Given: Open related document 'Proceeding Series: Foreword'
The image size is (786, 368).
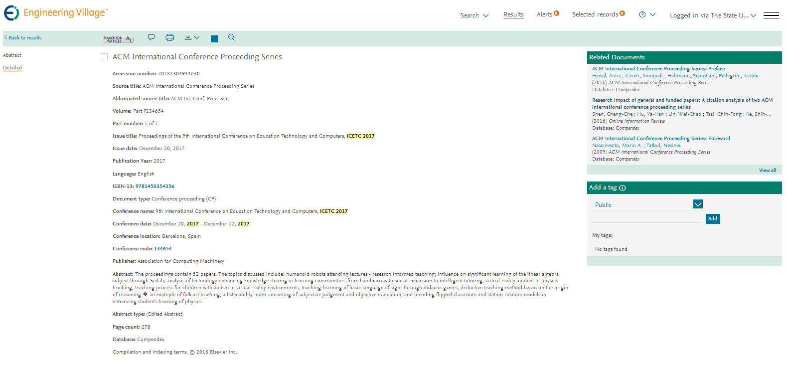Looking at the screenshot, I should [x=661, y=139].
